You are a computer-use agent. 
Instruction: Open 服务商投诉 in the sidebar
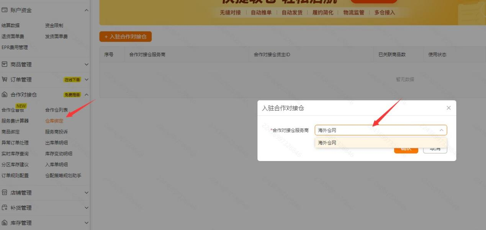point(57,132)
